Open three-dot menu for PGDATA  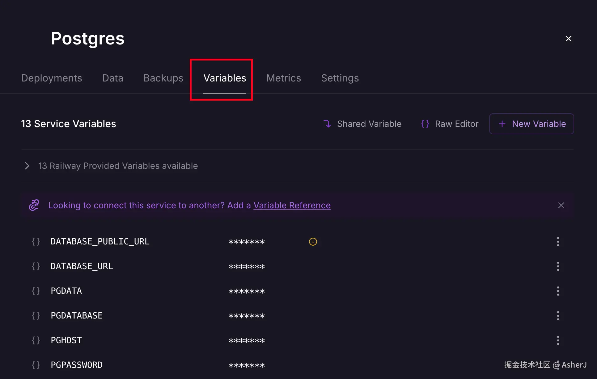click(x=558, y=291)
